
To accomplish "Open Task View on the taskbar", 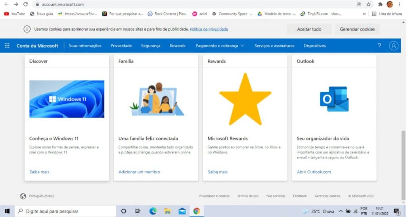I will (138, 211).
